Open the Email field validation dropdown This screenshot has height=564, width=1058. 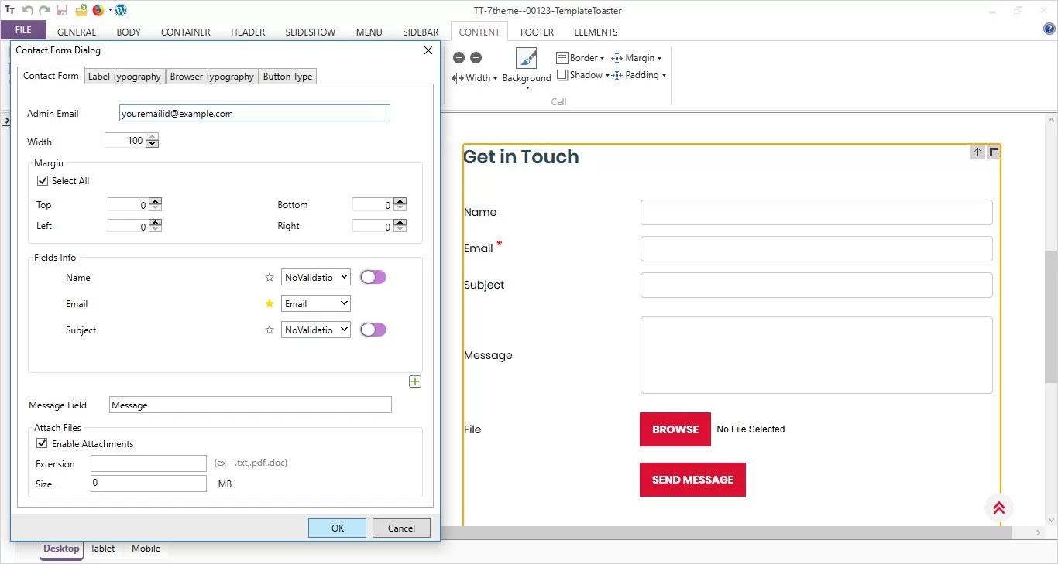315,303
